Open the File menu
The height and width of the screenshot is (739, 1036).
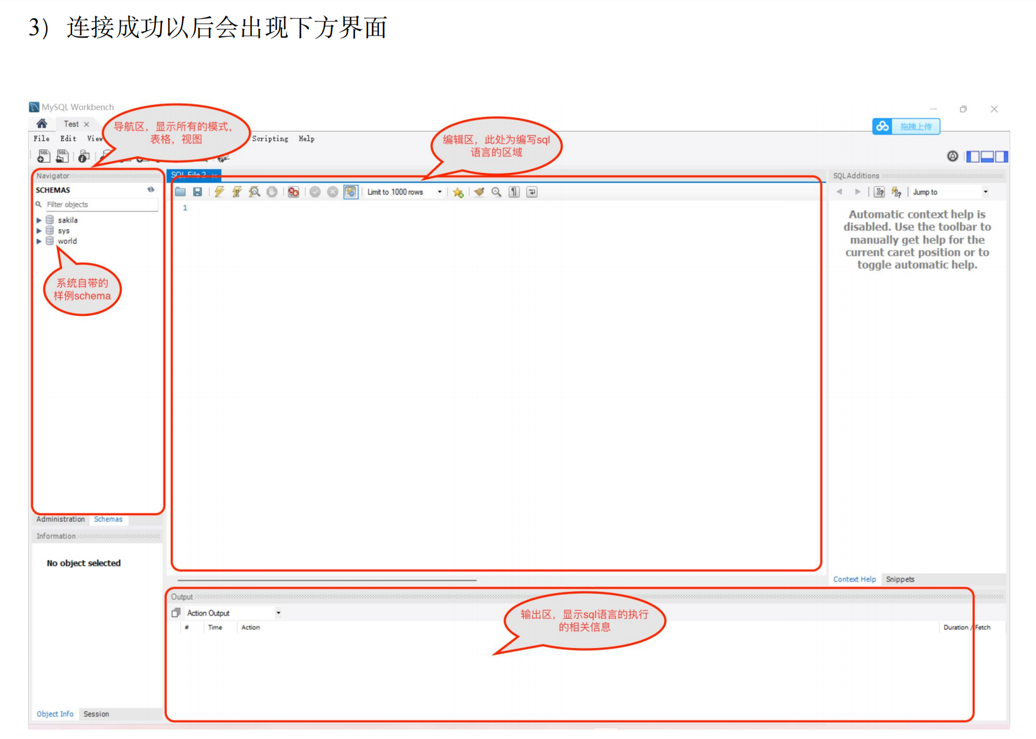click(41, 138)
